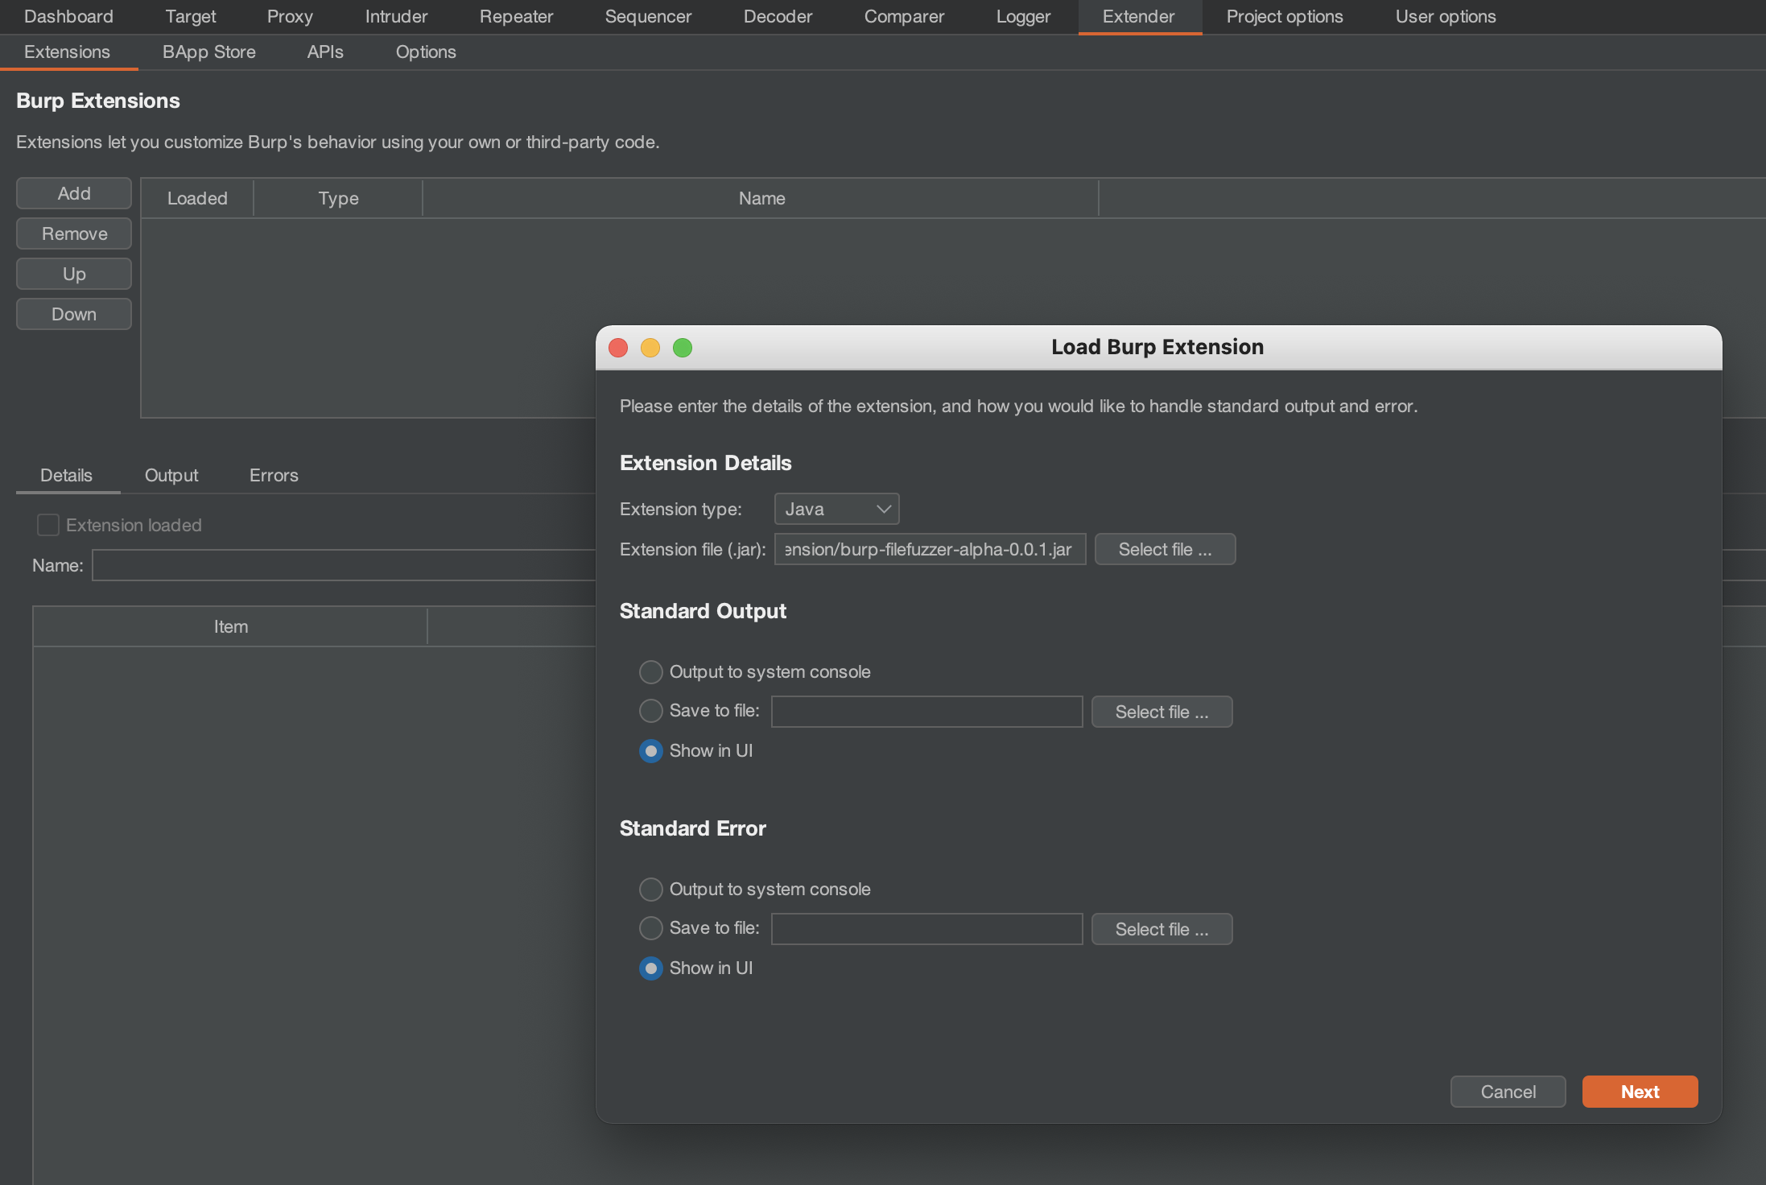Cancel the Load Burp Extension dialog
This screenshot has width=1766, height=1185.
(x=1508, y=1092)
